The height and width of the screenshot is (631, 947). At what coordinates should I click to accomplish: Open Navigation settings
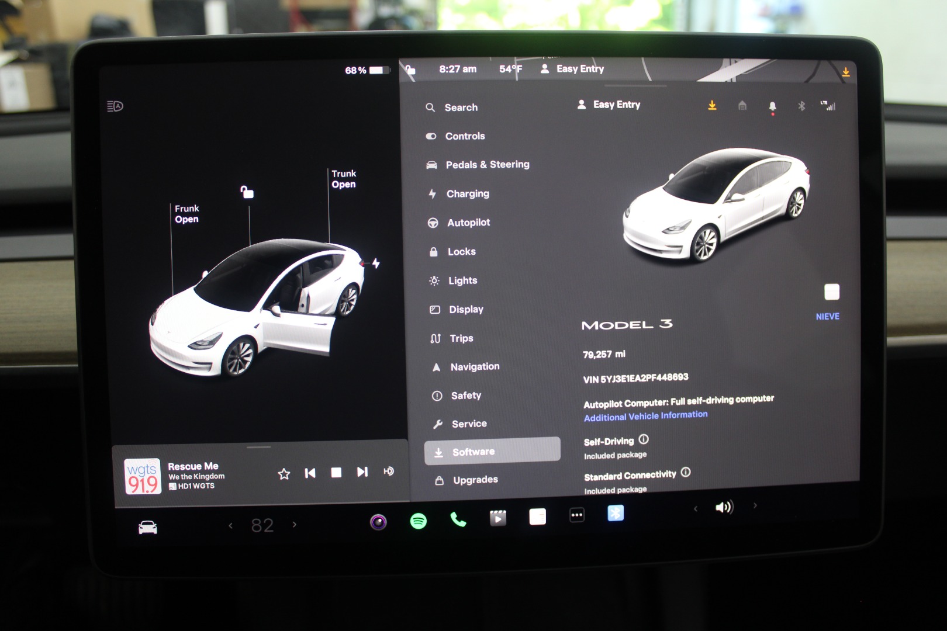point(465,367)
